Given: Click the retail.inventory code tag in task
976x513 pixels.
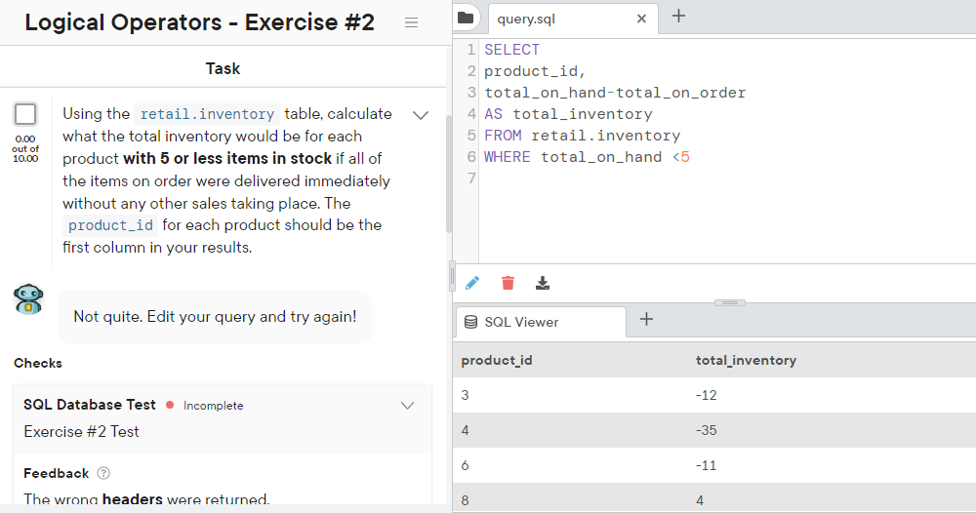Looking at the screenshot, I should (207, 114).
